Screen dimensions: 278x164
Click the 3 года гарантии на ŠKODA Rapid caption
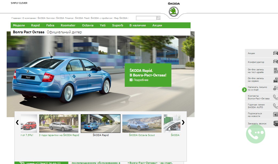(59, 135)
